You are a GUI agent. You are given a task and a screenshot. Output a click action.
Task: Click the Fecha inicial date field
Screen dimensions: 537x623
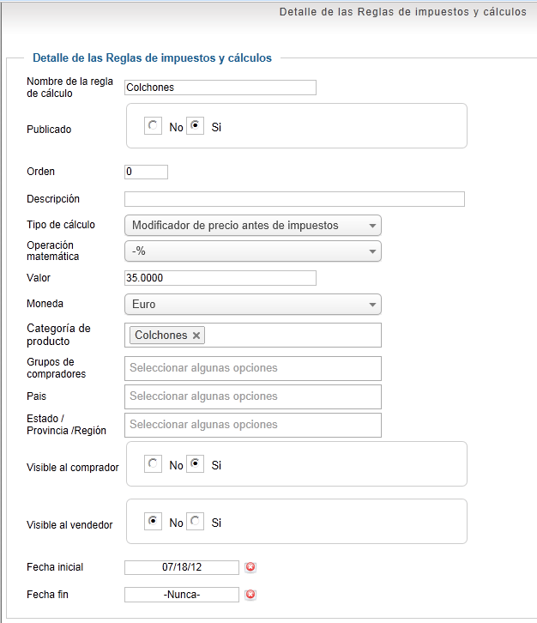182,567
